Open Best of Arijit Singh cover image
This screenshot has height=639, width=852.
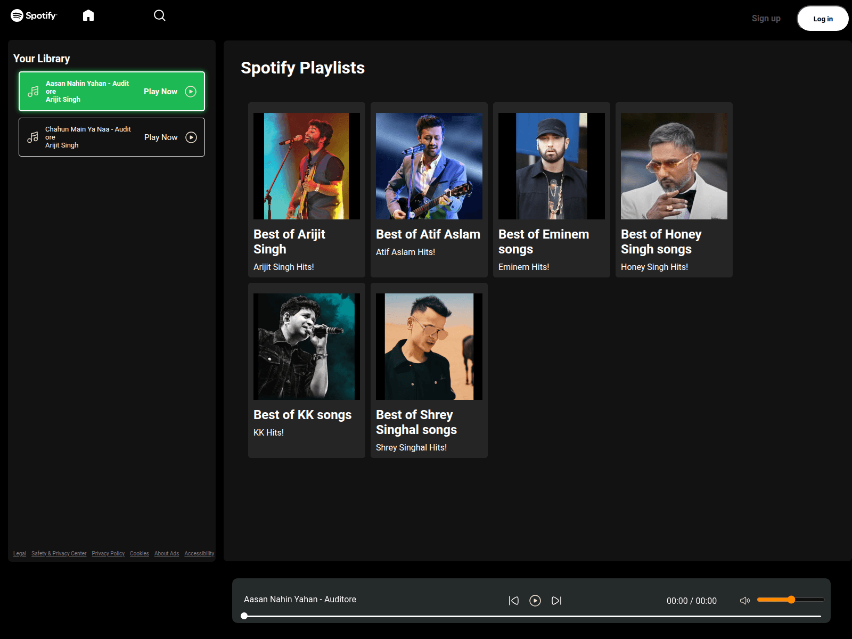click(x=307, y=166)
